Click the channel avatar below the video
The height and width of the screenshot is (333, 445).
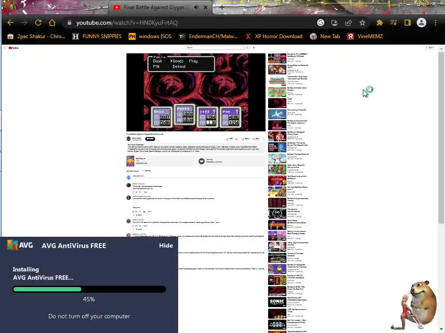pyautogui.click(x=129, y=139)
